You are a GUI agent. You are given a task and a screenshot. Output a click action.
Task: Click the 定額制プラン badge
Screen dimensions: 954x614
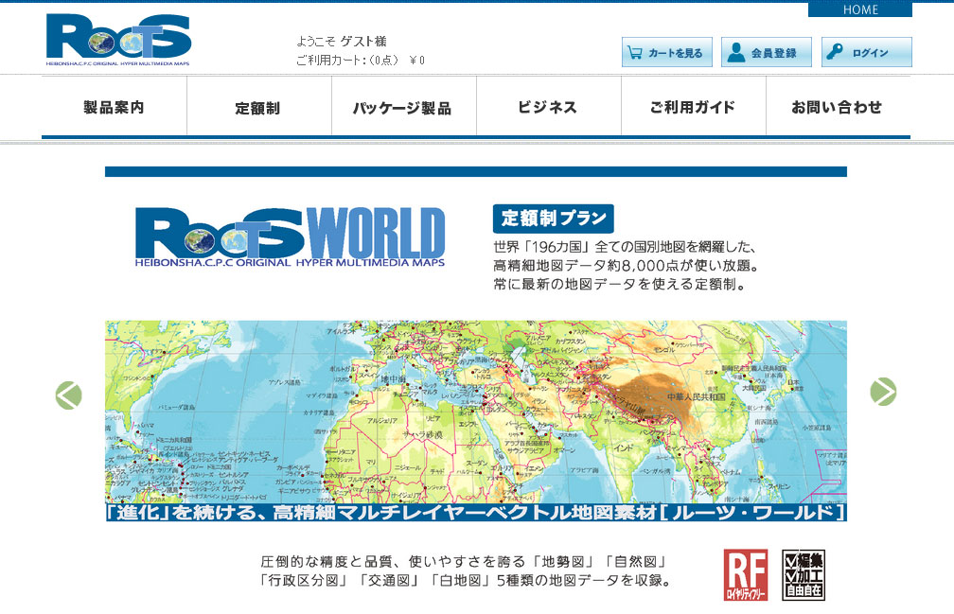[x=553, y=219]
